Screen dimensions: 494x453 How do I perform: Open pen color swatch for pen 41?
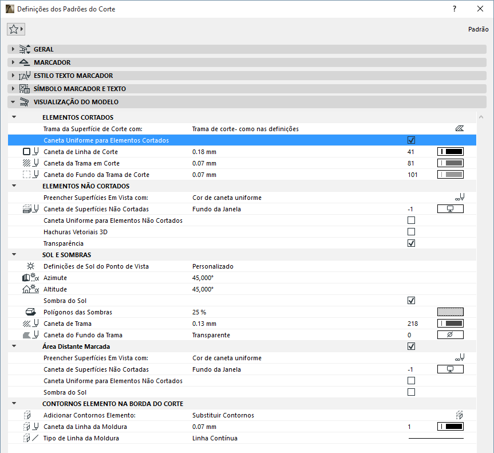click(450, 152)
